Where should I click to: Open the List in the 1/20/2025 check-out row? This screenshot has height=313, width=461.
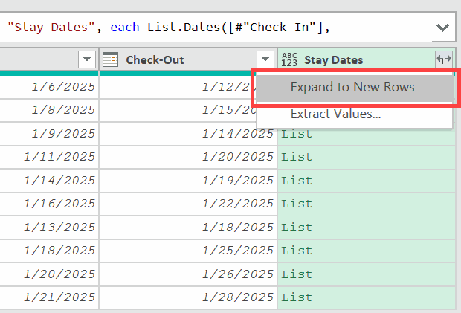click(297, 157)
